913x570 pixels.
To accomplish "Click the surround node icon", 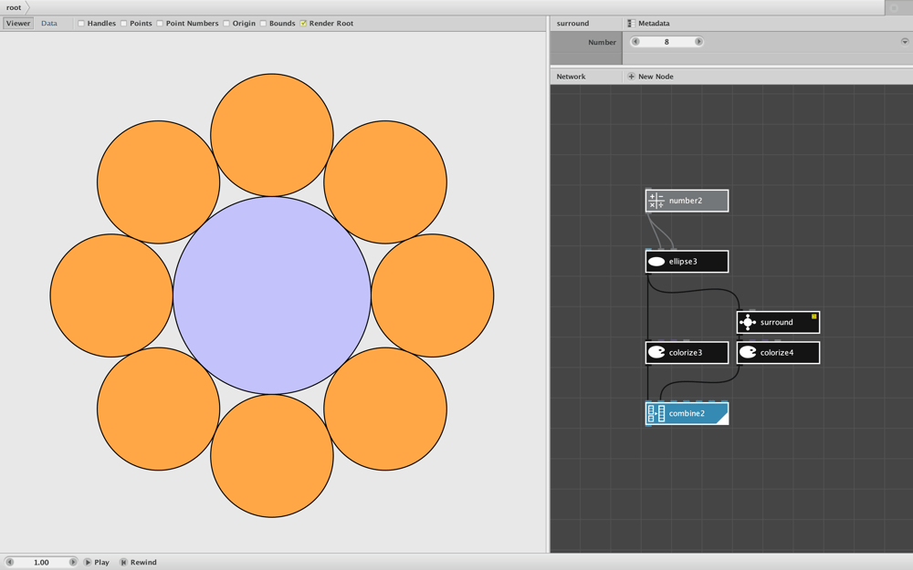I will point(748,322).
